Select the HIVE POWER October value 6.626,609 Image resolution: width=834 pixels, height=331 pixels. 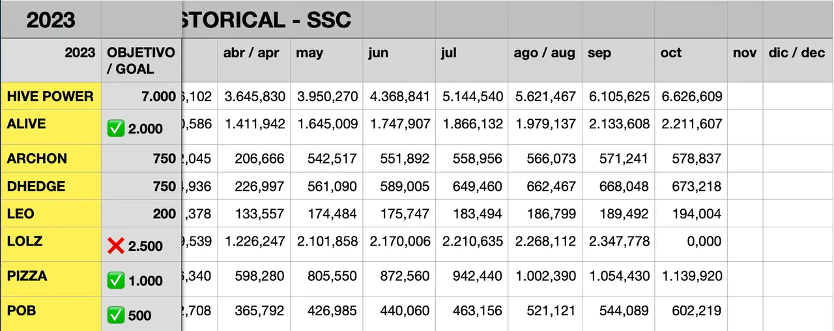(x=692, y=96)
